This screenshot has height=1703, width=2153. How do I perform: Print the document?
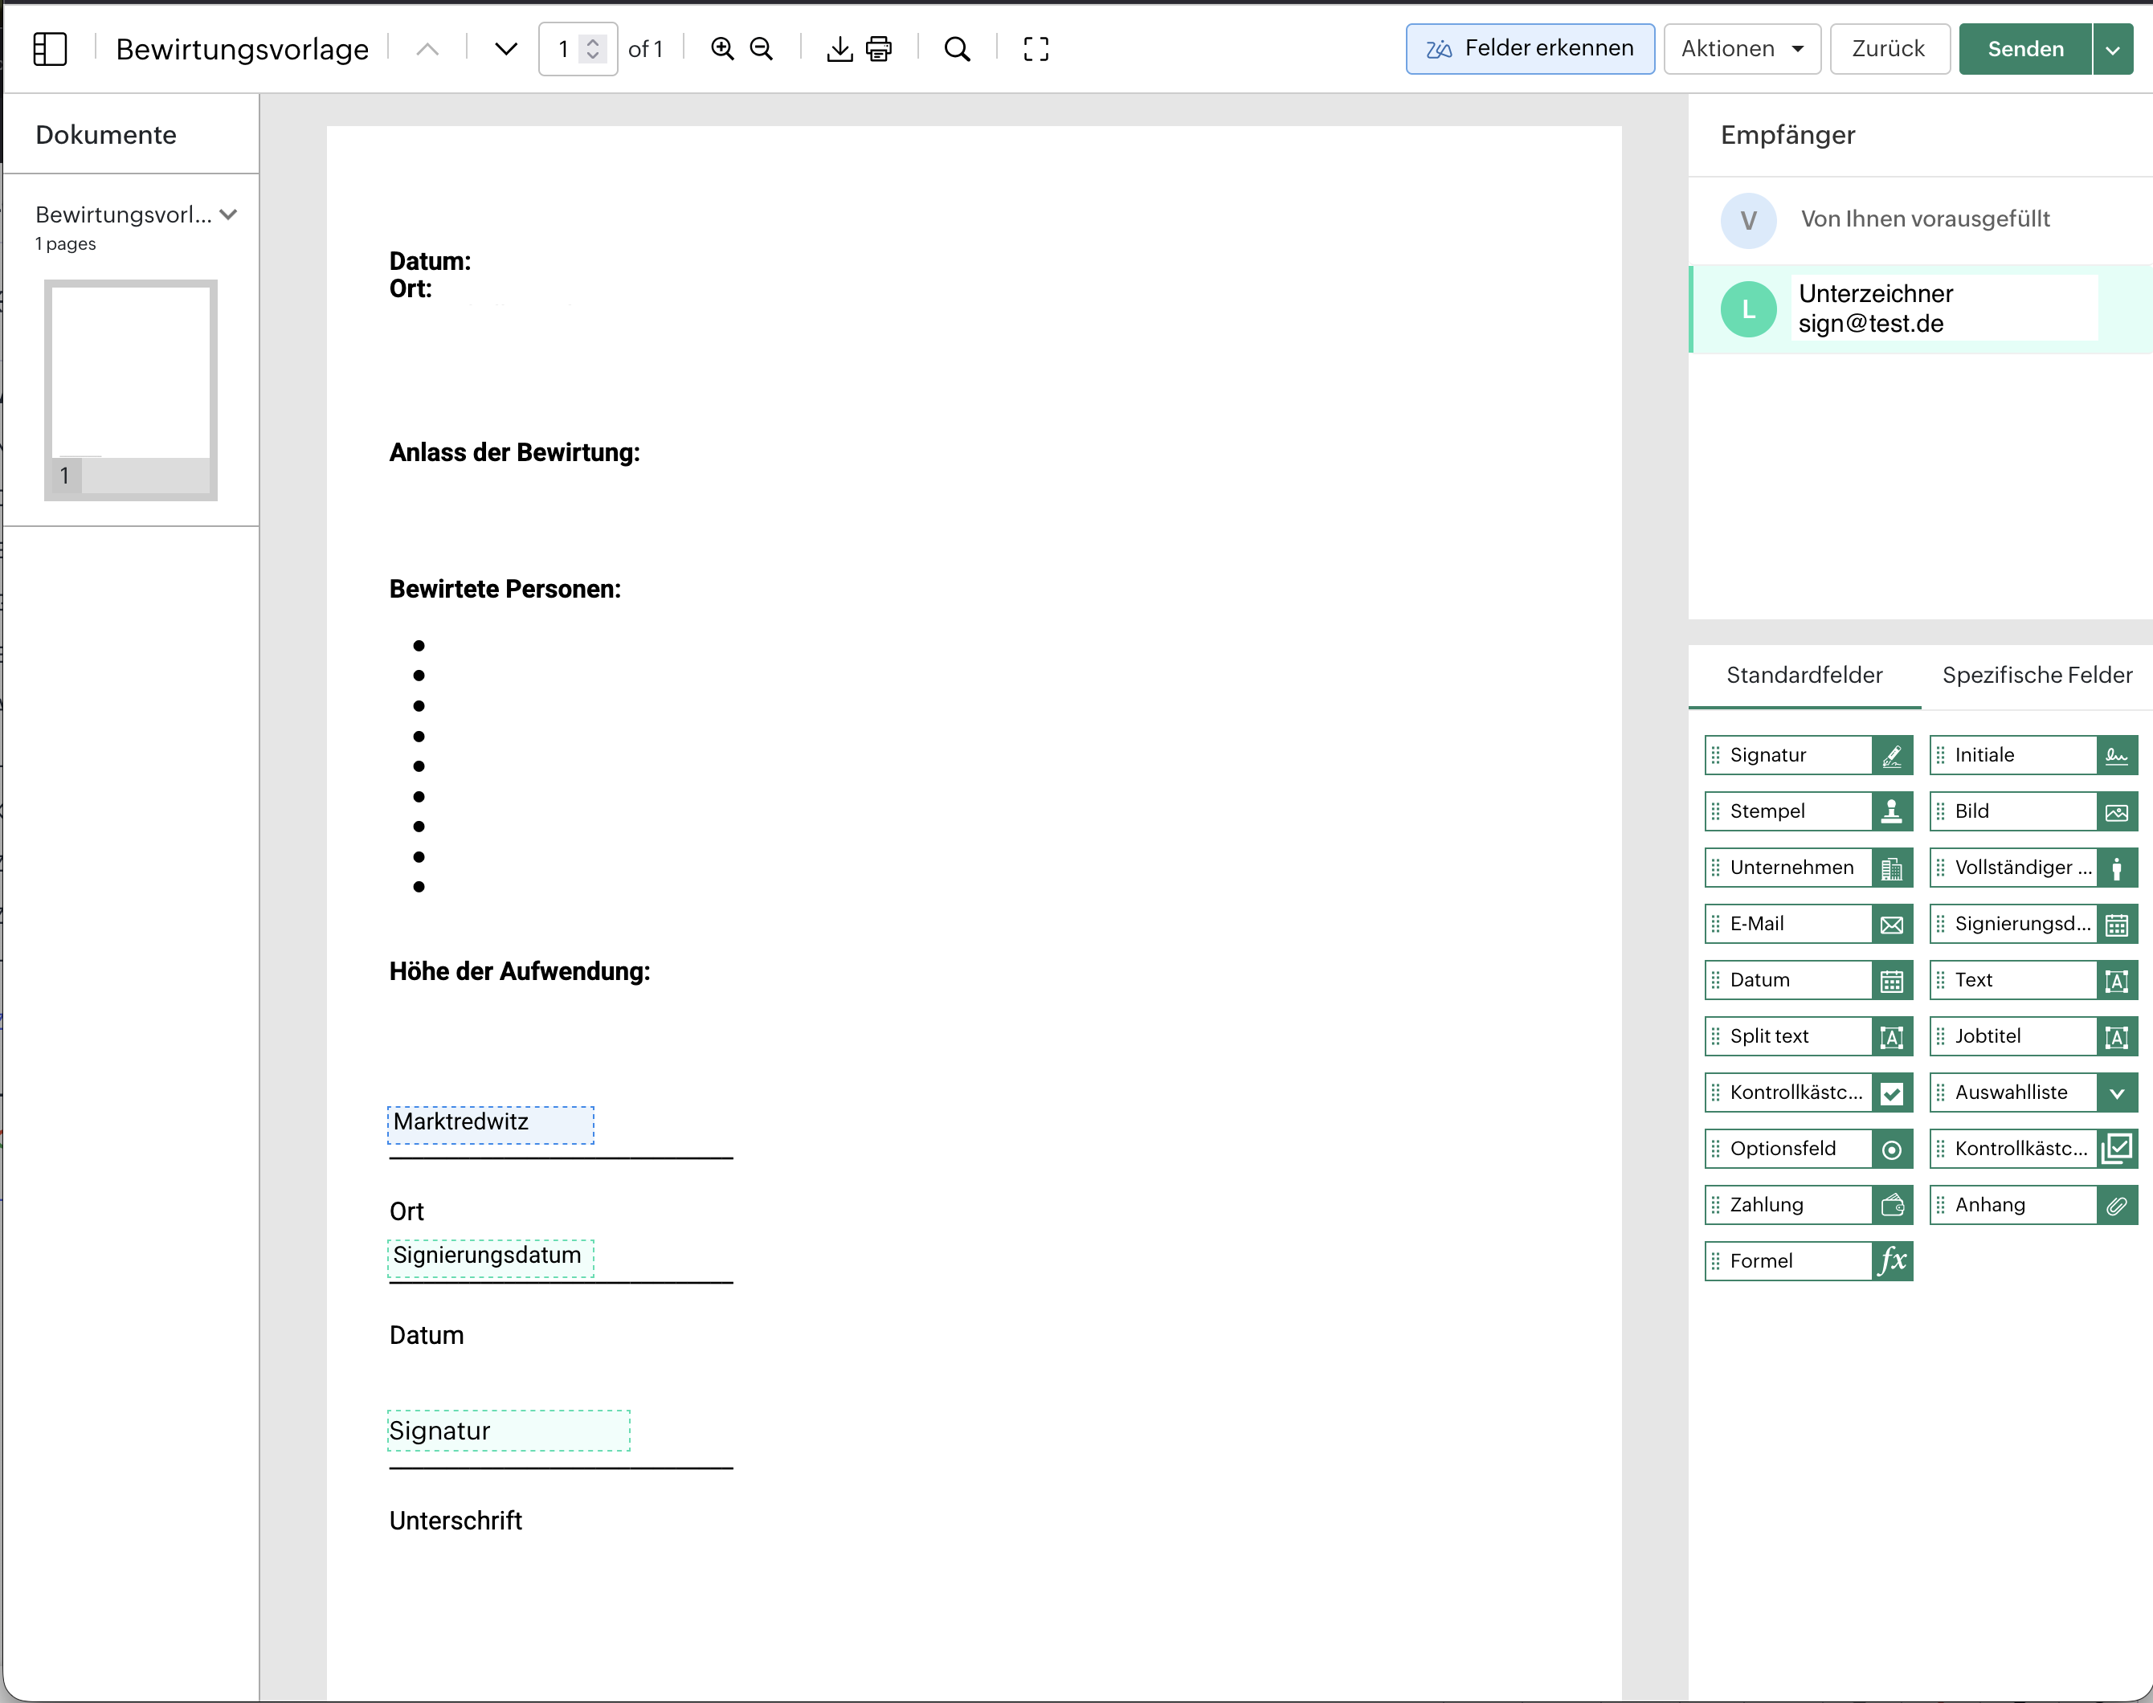tap(879, 49)
